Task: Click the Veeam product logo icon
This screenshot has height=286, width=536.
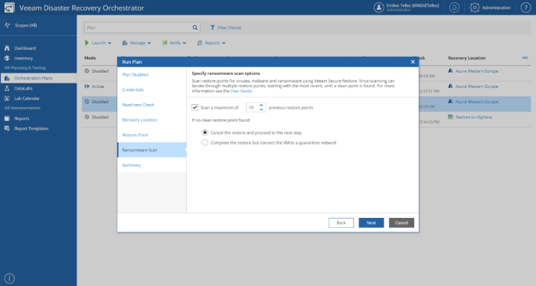Action: [x=9, y=8]
